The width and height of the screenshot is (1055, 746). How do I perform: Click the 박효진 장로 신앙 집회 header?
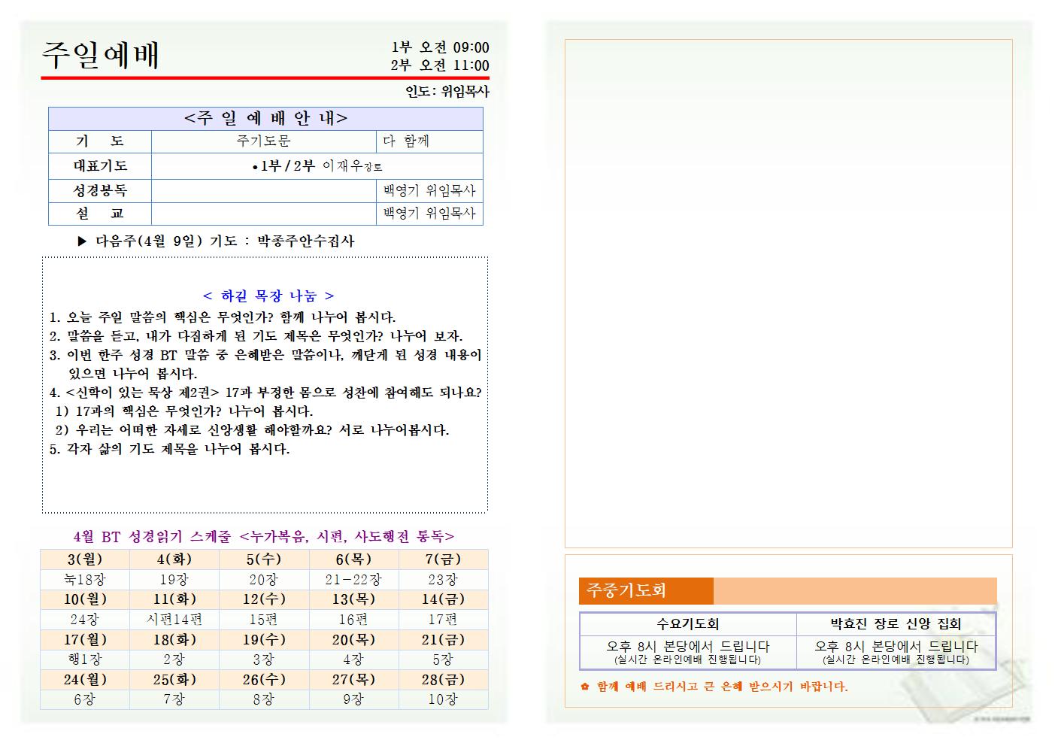click(896, 624)
